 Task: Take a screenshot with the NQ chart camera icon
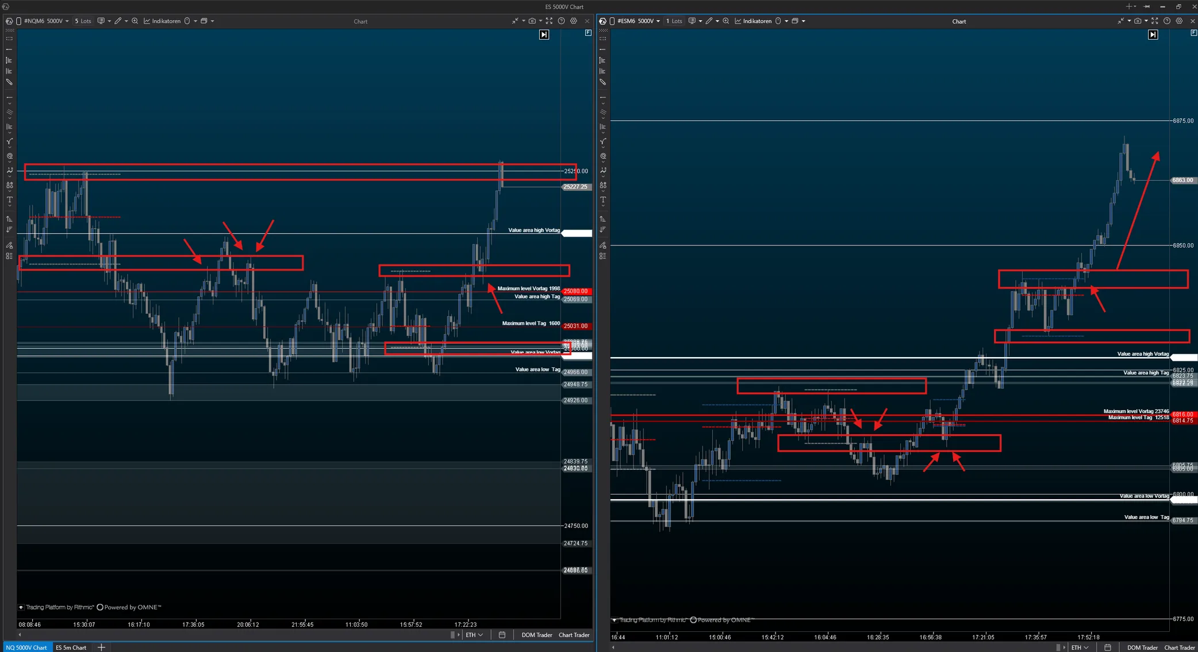[x=532, y=21]
